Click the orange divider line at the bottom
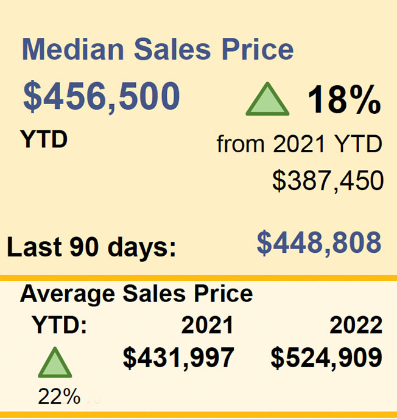 (198, 415)
